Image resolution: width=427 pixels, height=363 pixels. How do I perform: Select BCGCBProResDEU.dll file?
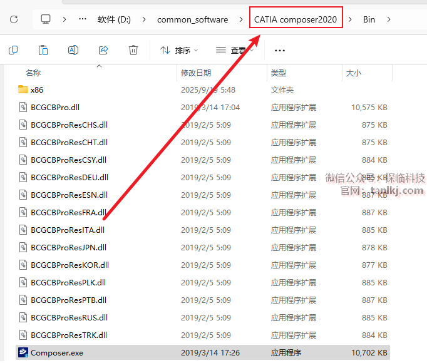(x=69, y=177)
